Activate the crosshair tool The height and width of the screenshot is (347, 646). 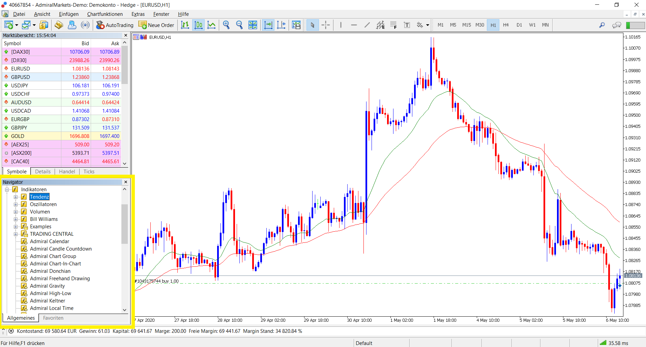326,25
